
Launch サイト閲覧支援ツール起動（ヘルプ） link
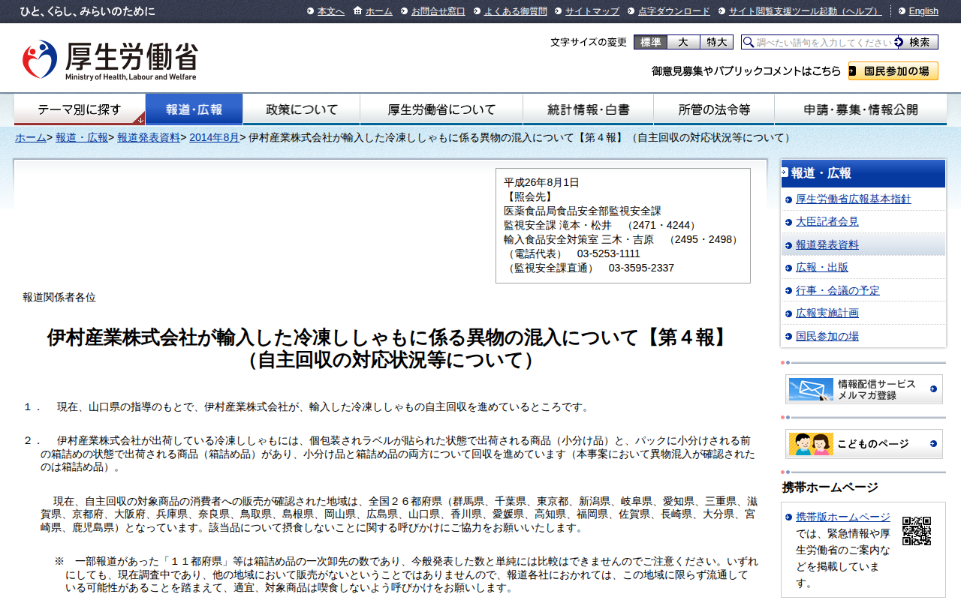(806, 11)
